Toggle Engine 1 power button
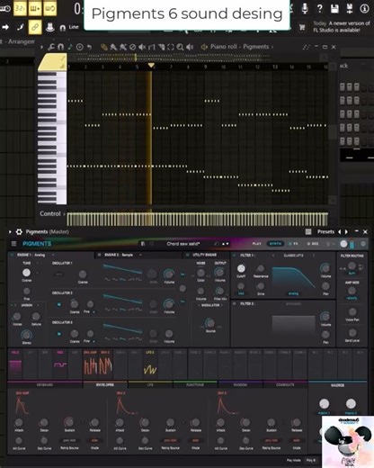The width and height of the screenshot is (374, 468). tap(13, 255)
